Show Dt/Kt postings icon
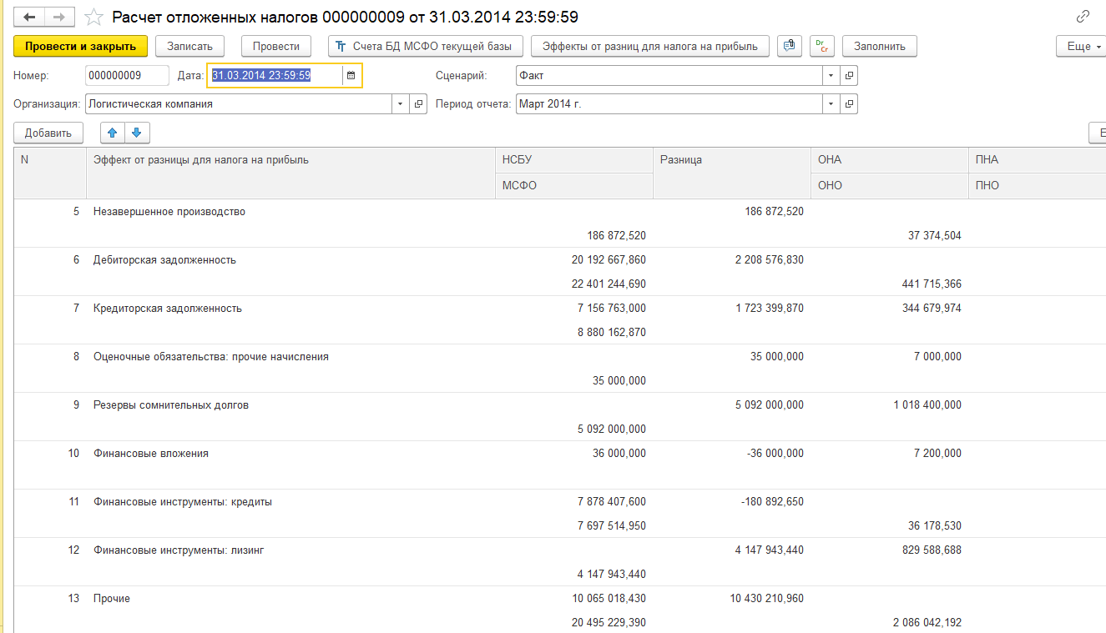 [821, 46]
